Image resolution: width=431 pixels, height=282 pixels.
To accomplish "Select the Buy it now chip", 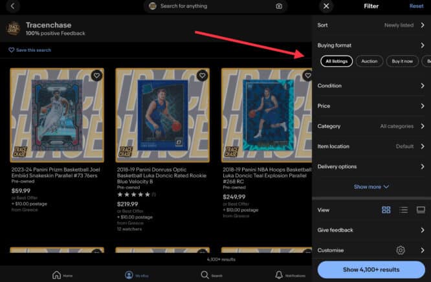I will coord(402,61).
